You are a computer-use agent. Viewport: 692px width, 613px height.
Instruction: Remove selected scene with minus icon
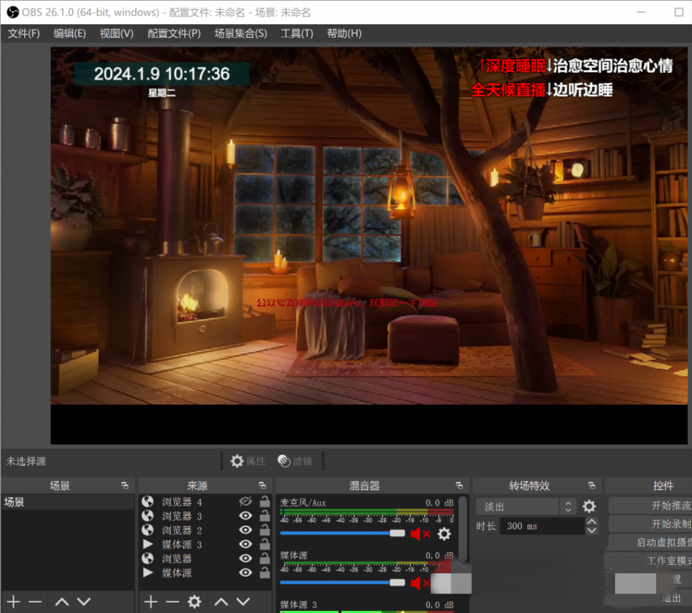[35, 602]
